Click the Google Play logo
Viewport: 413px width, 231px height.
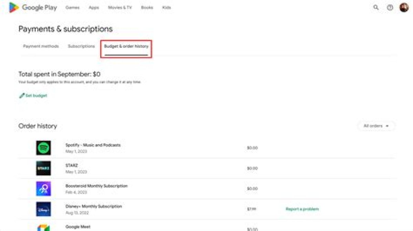click(x=33, y=7)
